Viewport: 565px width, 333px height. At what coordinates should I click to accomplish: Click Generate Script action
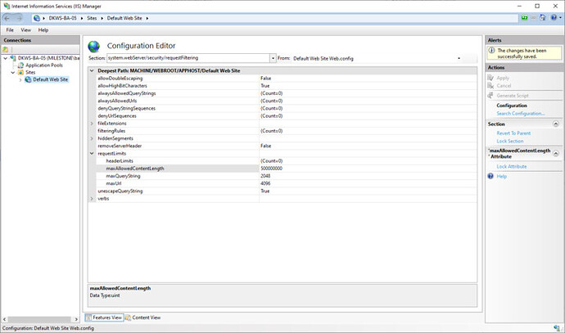pyautogui.click(x=513, y=96)
